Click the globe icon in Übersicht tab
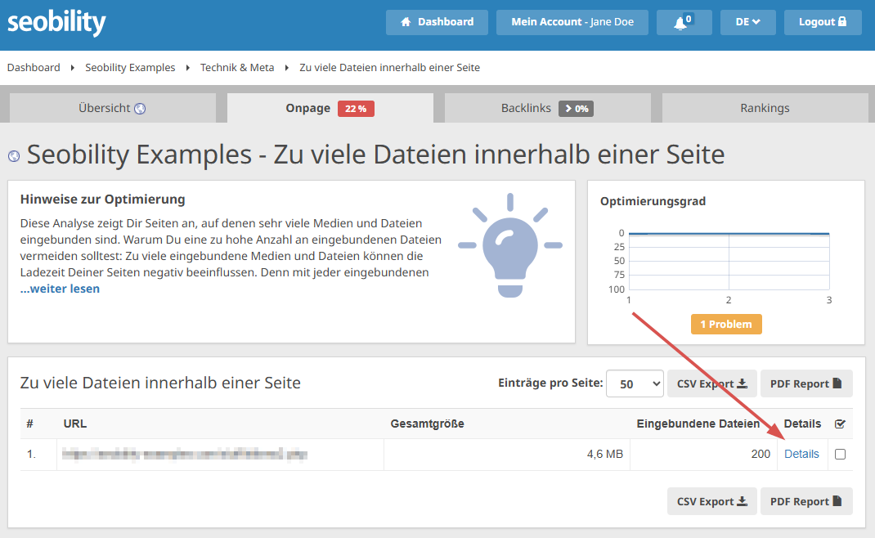 (140, 109)
